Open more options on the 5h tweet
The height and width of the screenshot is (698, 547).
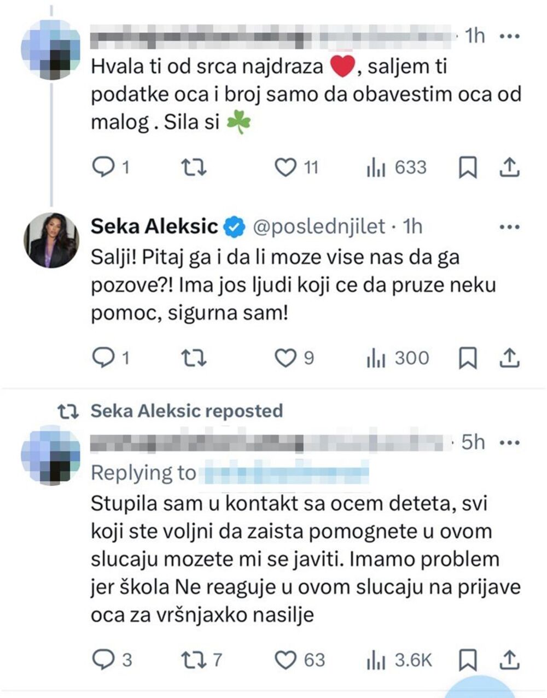(x=510, y=442)
